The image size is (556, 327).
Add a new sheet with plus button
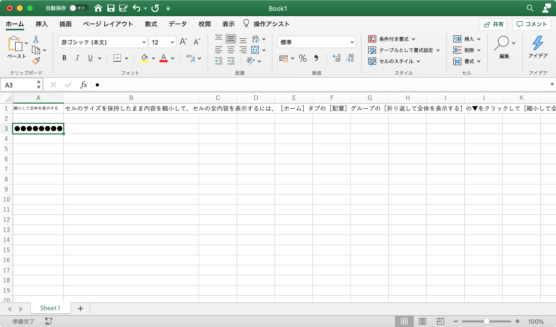click(x=81, y=308)
